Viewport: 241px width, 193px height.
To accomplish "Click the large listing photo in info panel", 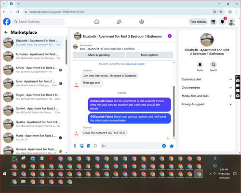I will pyautogui.click(x=207, y=40).
